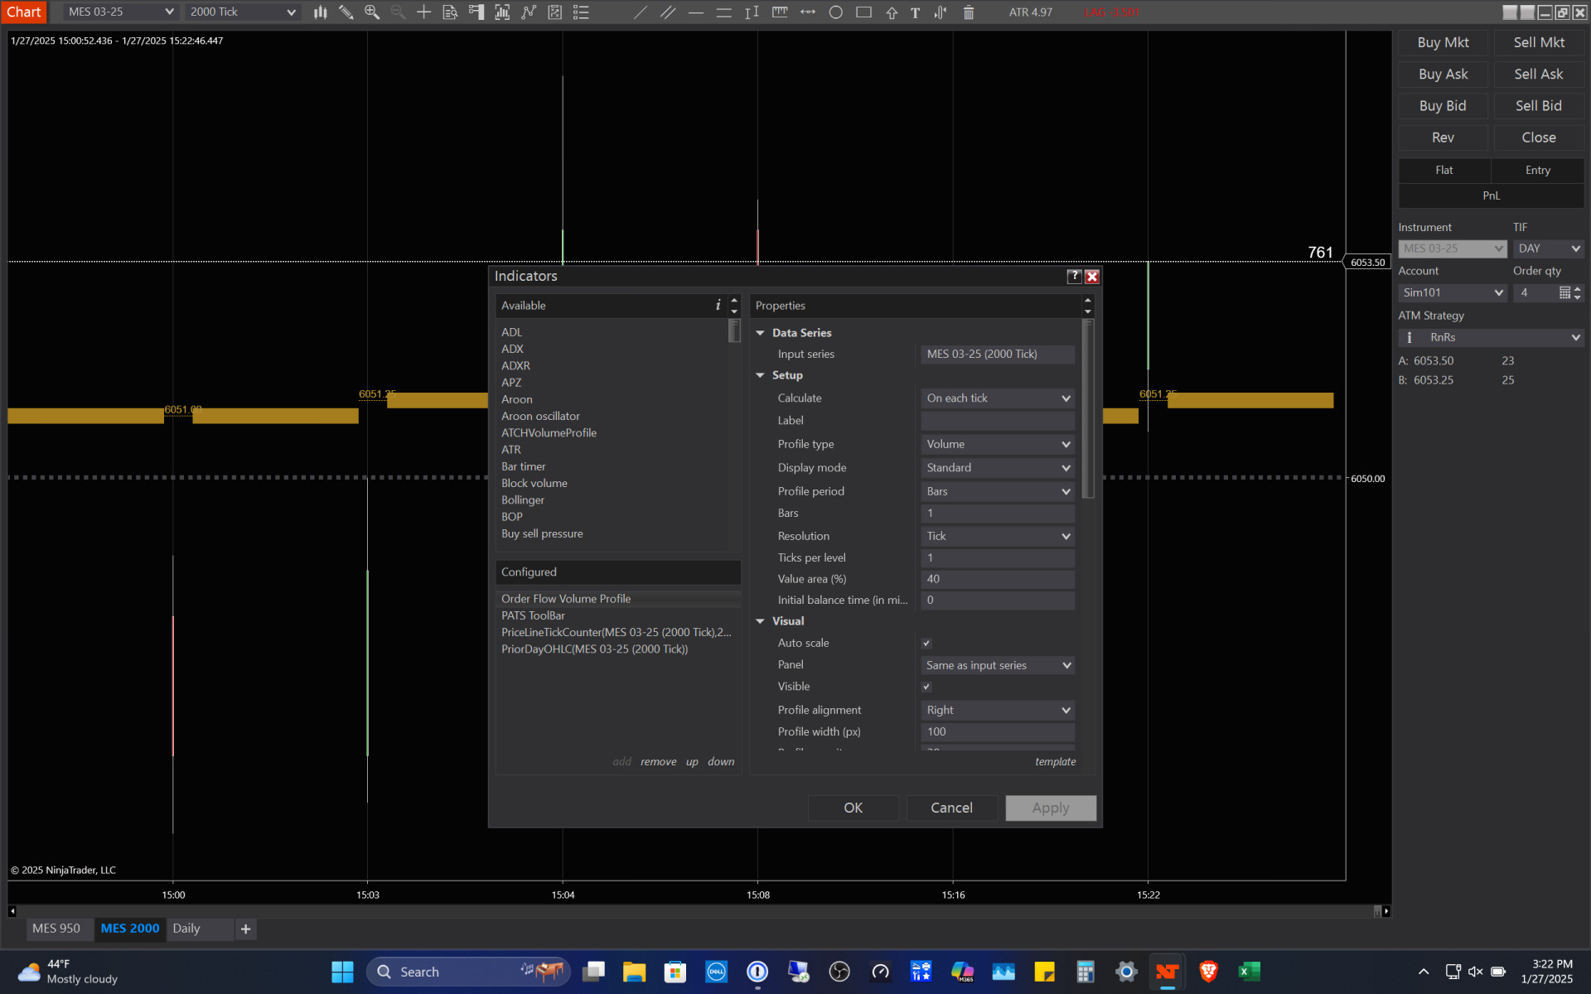
Task: Click the trash remove drawings icon
Action: coord(968,12)
